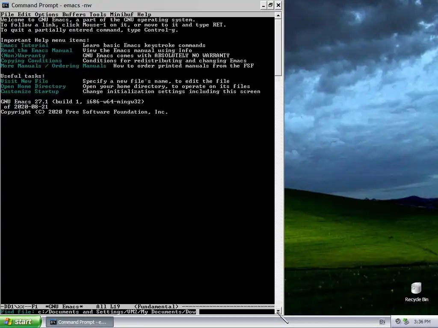Open the Minibuf menu
Screen dimensions: 438x328
pyautogui.click(x=121, y=15)
